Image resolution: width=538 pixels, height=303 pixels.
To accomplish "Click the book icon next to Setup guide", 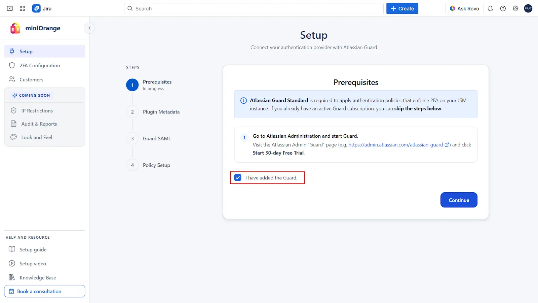I will pos(12,249).
